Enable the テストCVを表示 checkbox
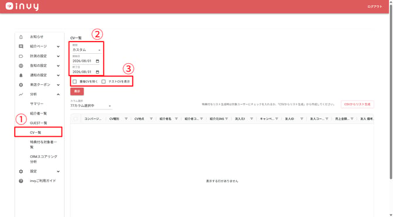 point(103,82)
